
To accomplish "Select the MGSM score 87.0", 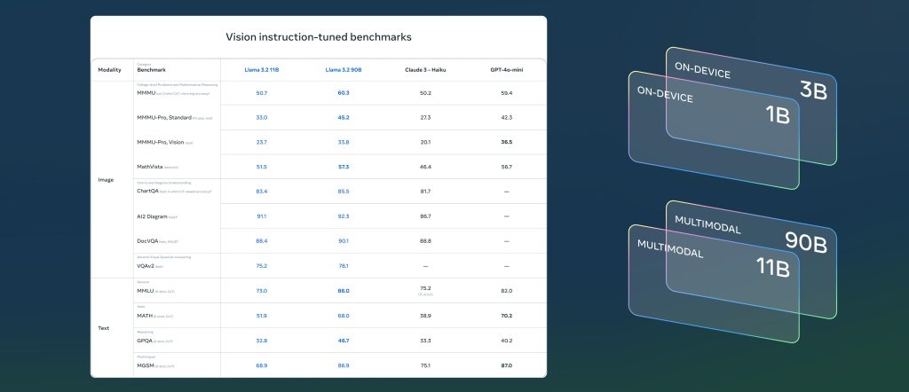I will 507,365.
